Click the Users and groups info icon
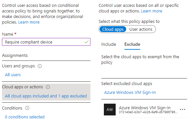The image size is (193, 121). point(40,66)
